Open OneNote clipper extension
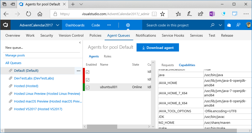252x133 pixels. pyautogui.click(x=212, y=14)
